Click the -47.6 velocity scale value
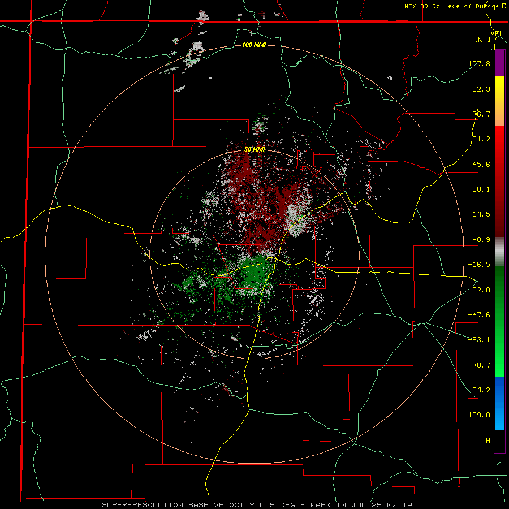 coord(479,315)
